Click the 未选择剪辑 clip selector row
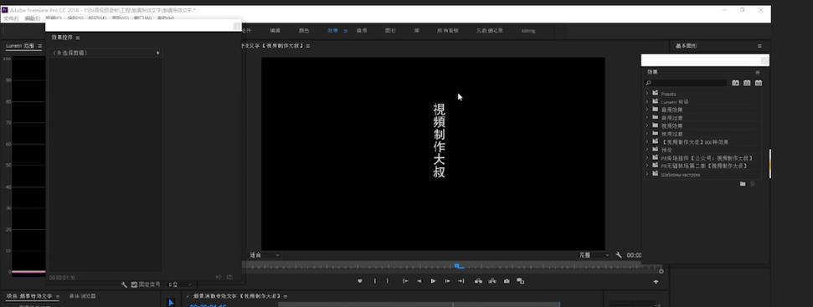 click(105, 53)
